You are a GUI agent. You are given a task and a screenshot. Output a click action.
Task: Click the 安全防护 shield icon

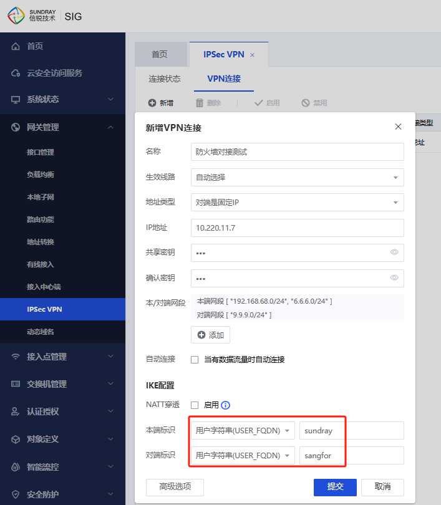[16, 494]
